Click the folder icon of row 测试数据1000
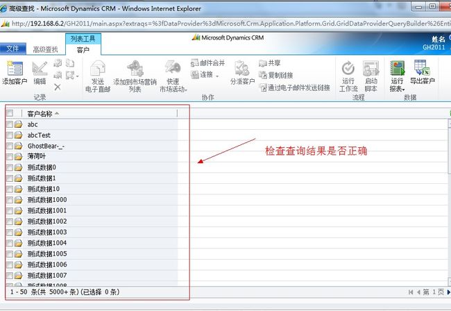 point(19,200)
